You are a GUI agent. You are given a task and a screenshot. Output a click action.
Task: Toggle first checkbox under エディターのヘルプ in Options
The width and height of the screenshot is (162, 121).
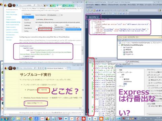click(x=149, y=77)
